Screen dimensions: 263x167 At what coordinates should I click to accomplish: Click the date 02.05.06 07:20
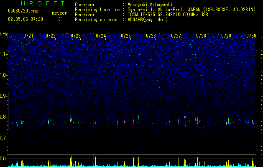pyautogui.click(x=26, y=19)
